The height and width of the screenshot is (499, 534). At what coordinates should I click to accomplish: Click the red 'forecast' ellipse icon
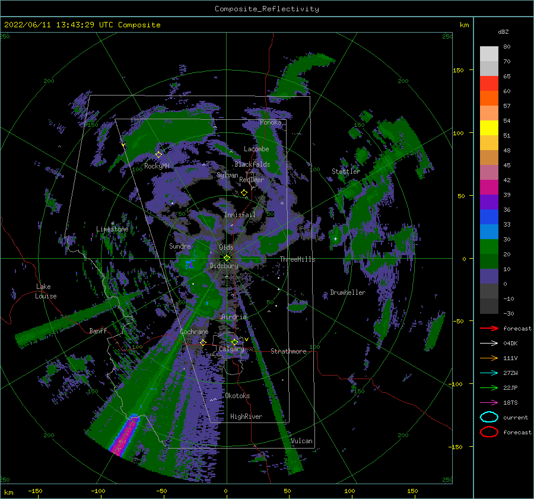point(489,432)
